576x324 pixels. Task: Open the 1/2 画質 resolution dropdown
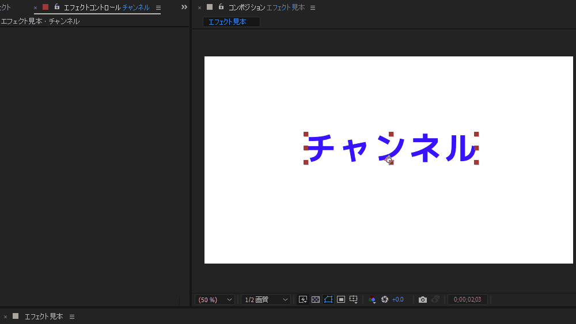(266, 300)
